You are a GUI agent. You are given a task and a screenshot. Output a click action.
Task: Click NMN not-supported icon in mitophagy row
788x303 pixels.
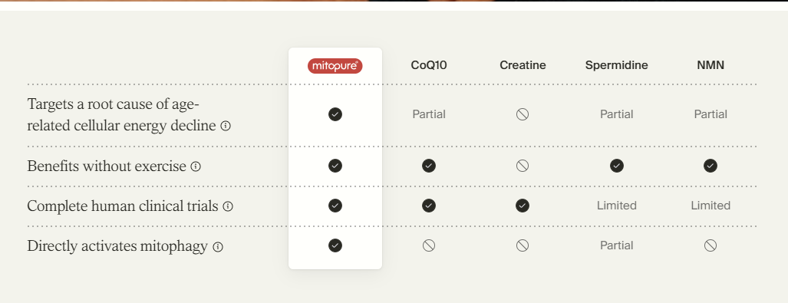click(710, 245)
